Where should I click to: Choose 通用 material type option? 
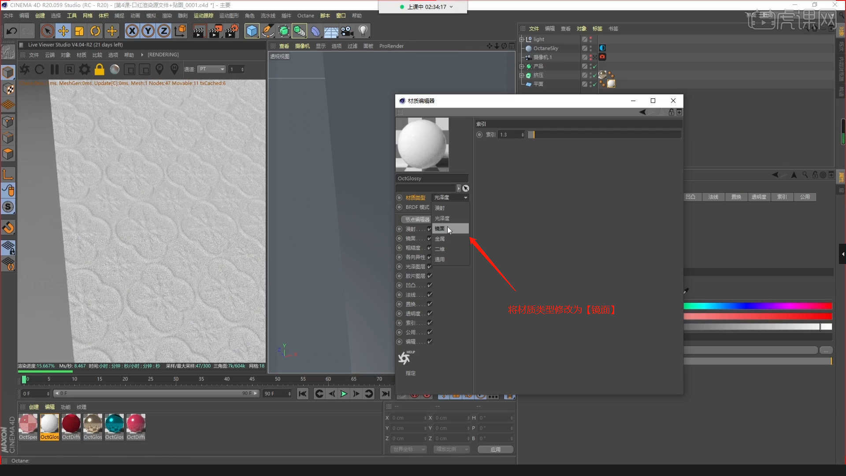click(450, 260)
